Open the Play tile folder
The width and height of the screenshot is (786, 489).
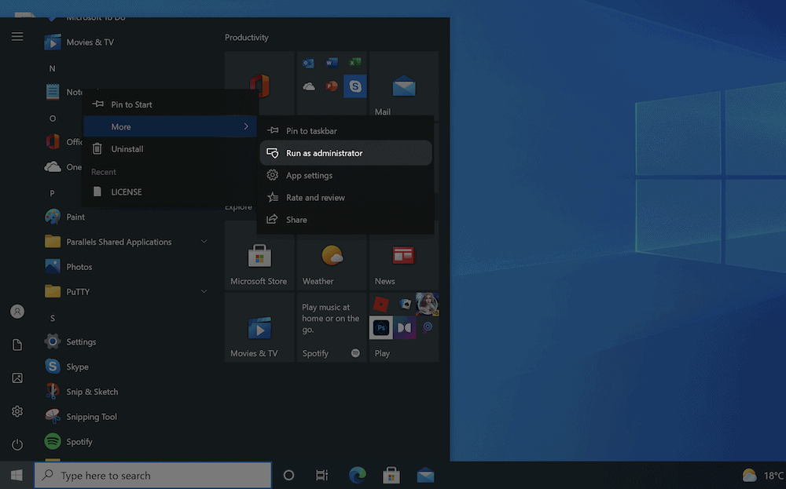[404, 327]
